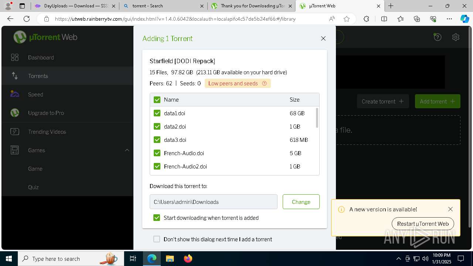Click the µTorrent Web logo
473x266 pixels.
(x=45, y=37)
